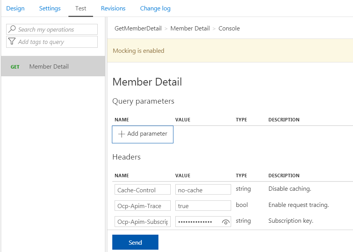This screenshot has width=353, height=252.
Task: Click the Member Detail heading
Action: click(x=147, y=82)
